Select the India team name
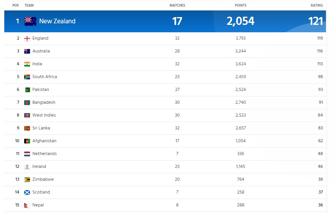 coord(37,64)
